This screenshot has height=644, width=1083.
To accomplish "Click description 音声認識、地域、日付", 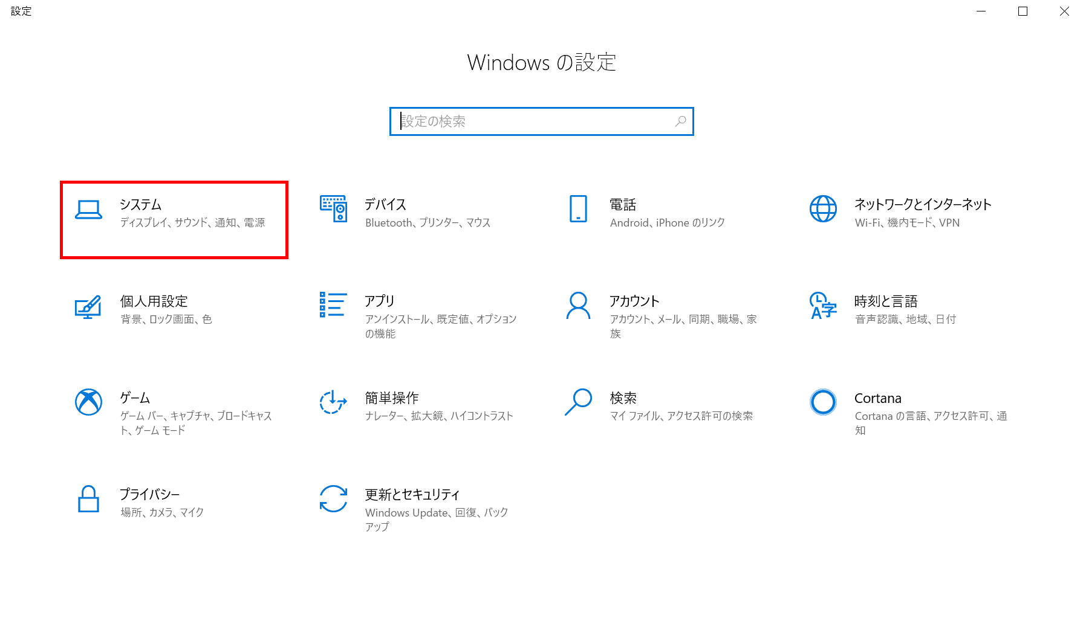I will click(x=905, y=320).
